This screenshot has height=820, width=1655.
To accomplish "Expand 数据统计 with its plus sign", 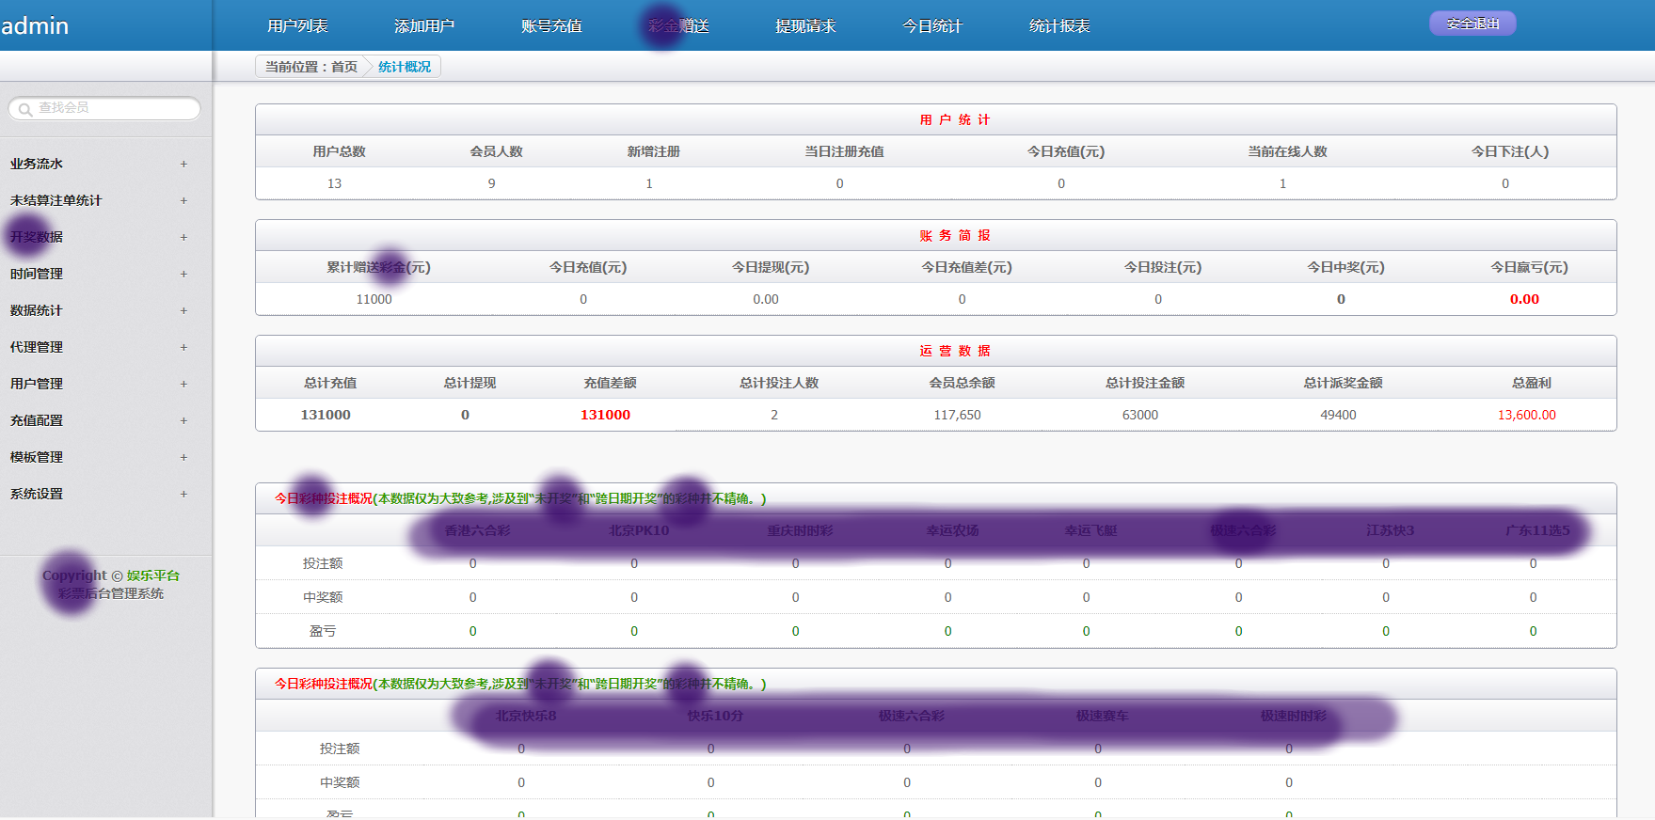I will 183,310.
